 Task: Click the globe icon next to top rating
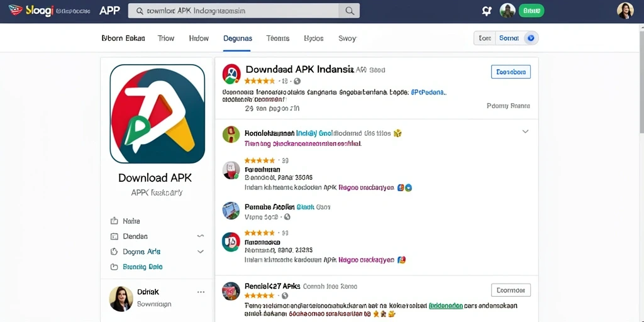[297, 81]
